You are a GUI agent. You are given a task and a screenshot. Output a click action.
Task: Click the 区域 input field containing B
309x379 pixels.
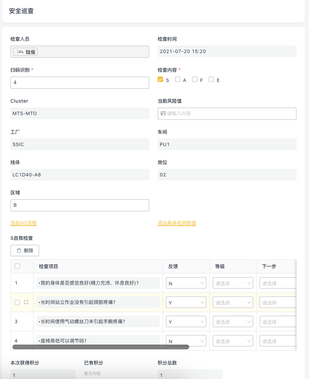(80, 205)
